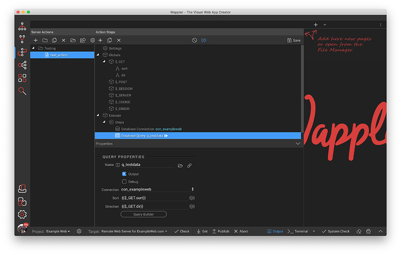Duplicate the selected action step
The width and height of the screenshot is (401, 255).
[x=110, y=41]
